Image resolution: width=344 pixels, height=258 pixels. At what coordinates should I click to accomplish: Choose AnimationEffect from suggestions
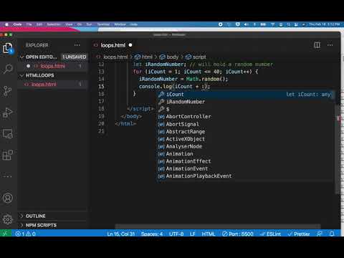point(245,161)
